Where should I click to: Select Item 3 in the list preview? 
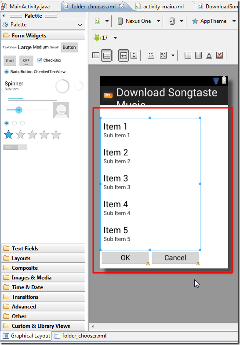(x=150, y=182)
